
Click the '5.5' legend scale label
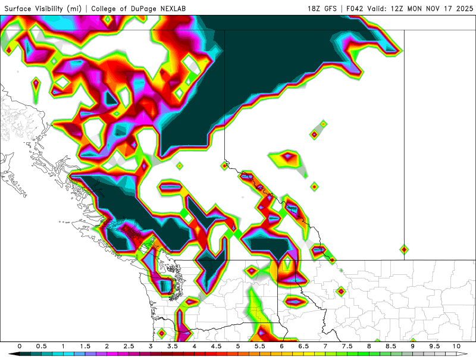coord(260,346)
